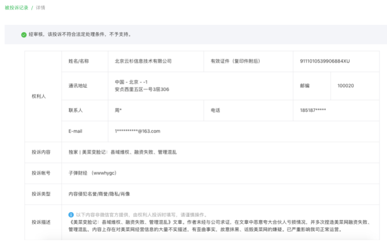This screenshot has height=241, width=387.
Task: Select the company name 北京云杉信息技术有限公司
Action: (x=143, y=61)
